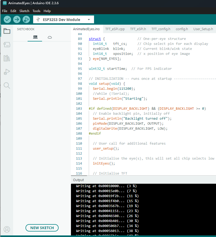Click 'eyeBlink blink;' struct member line

109,49
